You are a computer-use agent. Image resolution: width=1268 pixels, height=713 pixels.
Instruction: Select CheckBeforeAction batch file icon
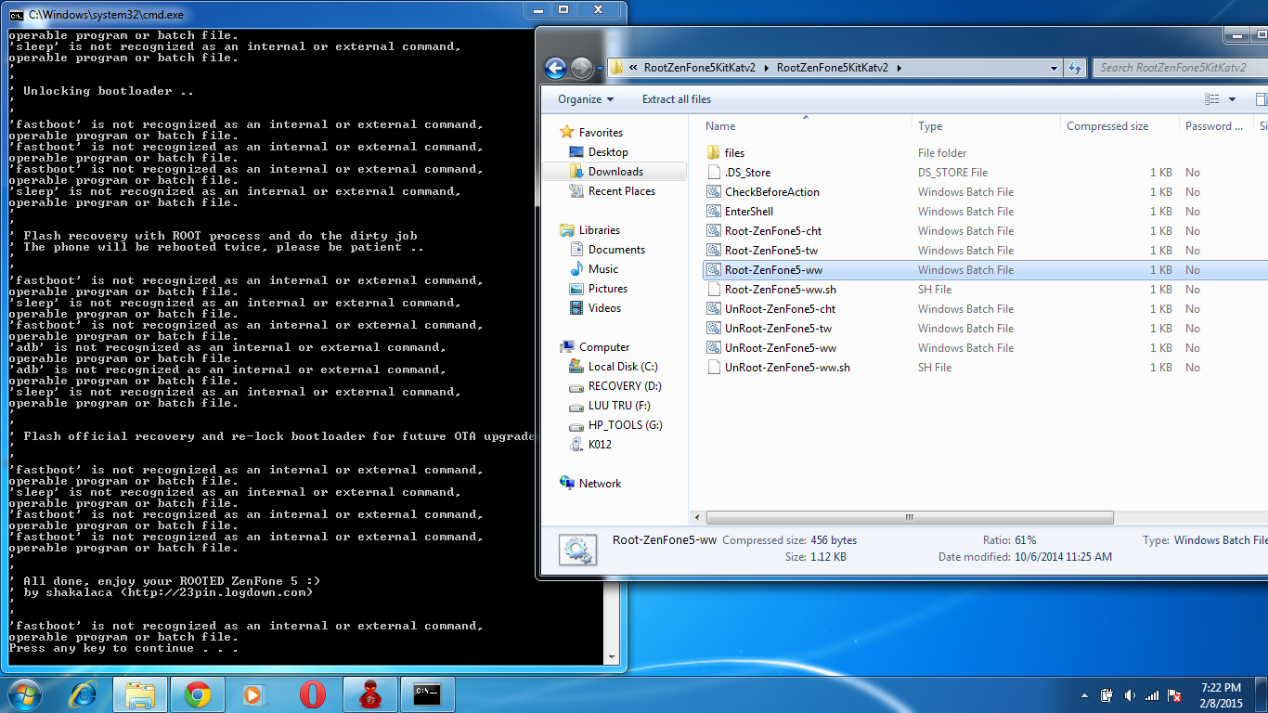pos(713,192)
